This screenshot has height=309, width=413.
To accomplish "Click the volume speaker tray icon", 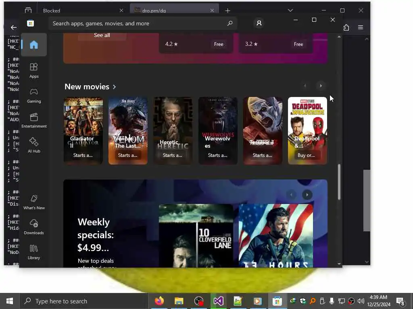I will 361,301.
